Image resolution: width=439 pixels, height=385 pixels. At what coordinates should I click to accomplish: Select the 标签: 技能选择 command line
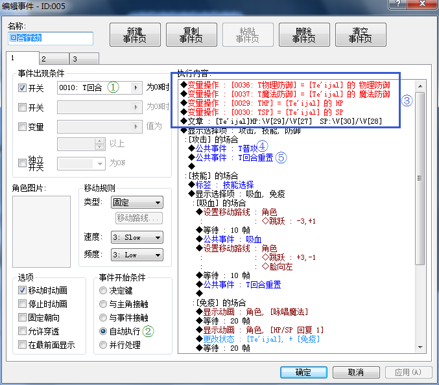(x=221, y=185)
